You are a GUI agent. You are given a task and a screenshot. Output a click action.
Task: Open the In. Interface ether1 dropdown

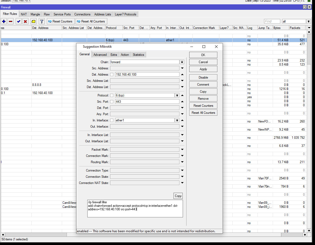[177, 120]
